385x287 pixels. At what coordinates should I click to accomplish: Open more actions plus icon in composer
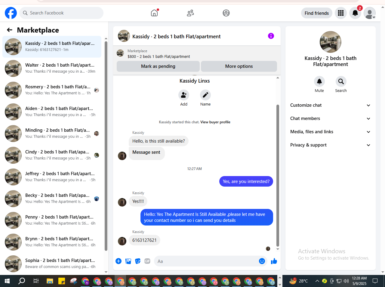tap(119, 261)
